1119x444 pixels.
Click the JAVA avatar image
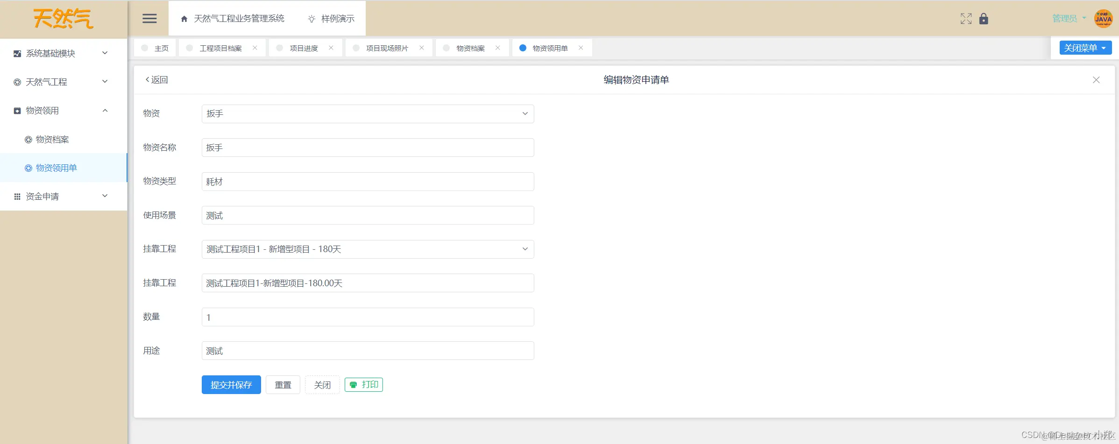(1103, 18)
